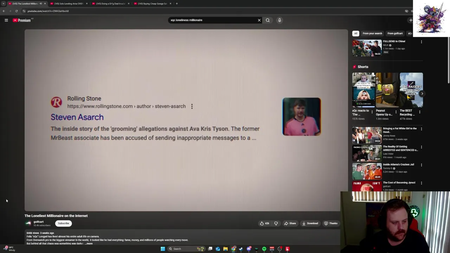Open options for 'Peanut Opens Up' short

(396, 112)
